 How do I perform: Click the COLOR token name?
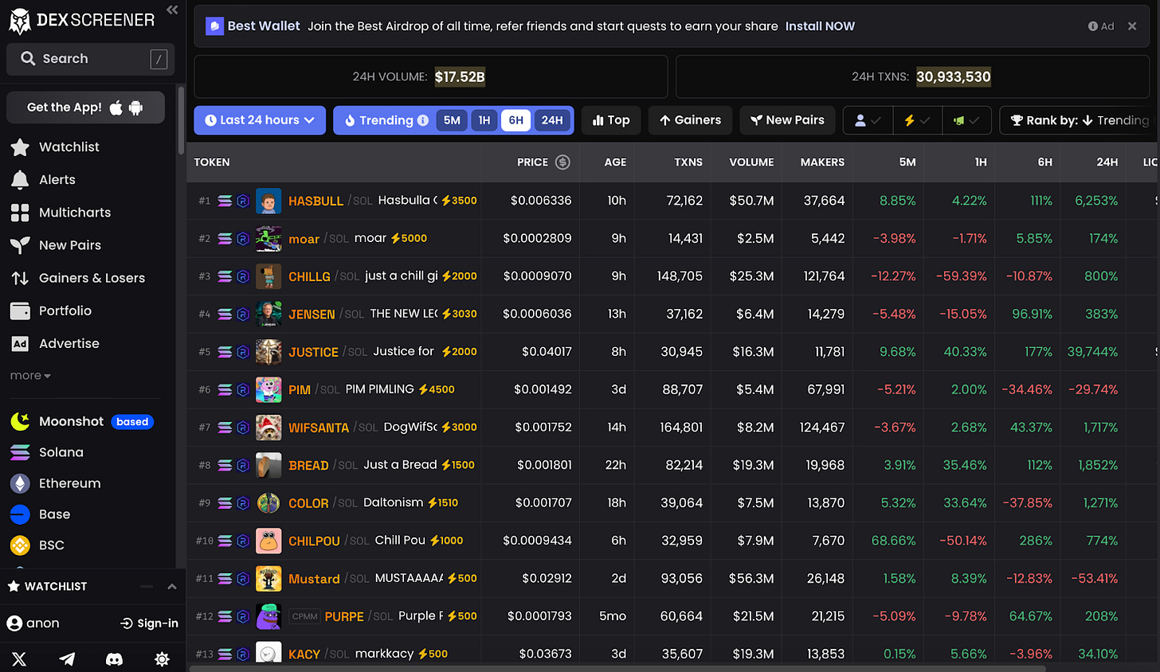point(308,503)
